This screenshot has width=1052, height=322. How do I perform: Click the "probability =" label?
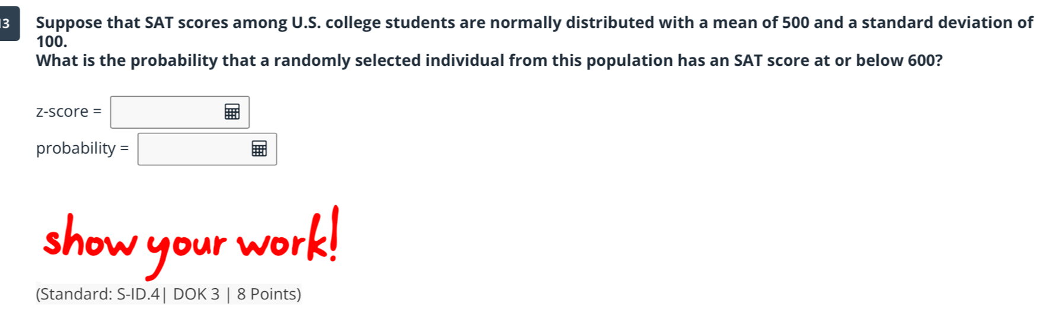[x=82, y=148]
